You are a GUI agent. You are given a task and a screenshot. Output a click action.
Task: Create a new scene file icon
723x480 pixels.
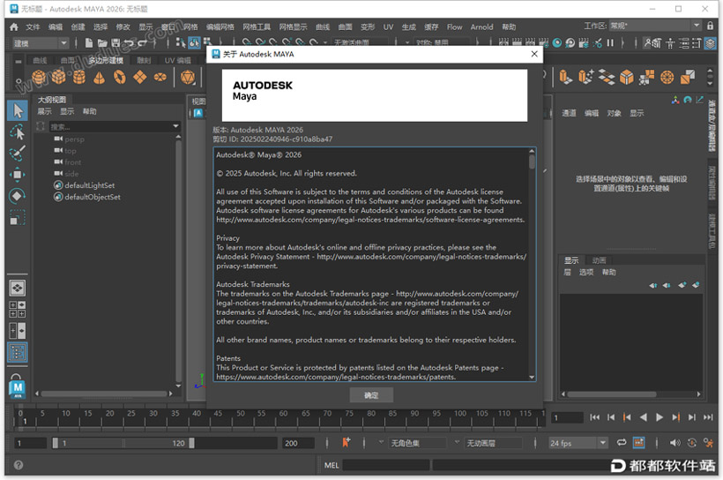coord(88,43)
